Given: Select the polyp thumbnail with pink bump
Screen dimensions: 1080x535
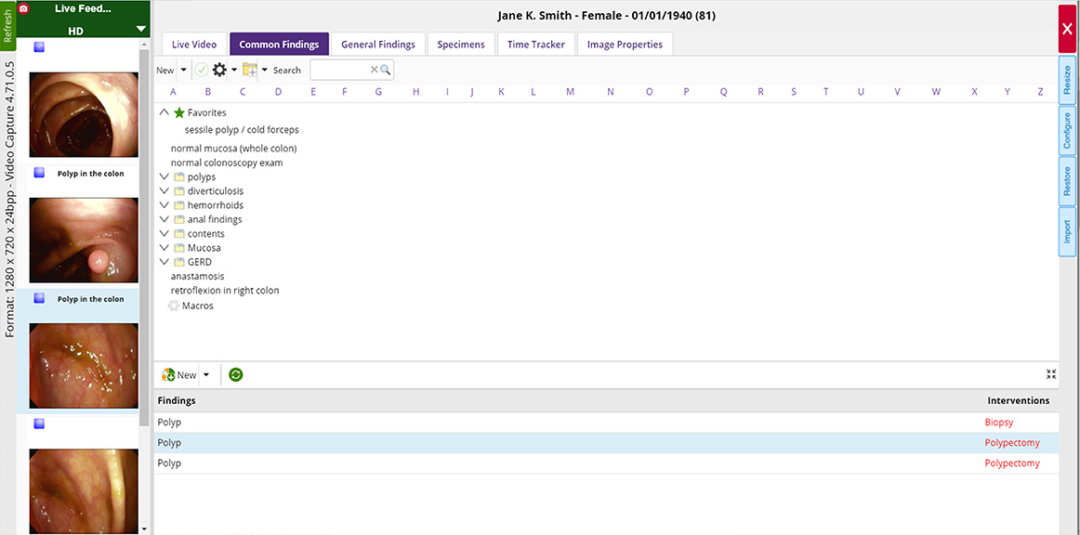Looking at the screenshot, I should tap(84, 240).
